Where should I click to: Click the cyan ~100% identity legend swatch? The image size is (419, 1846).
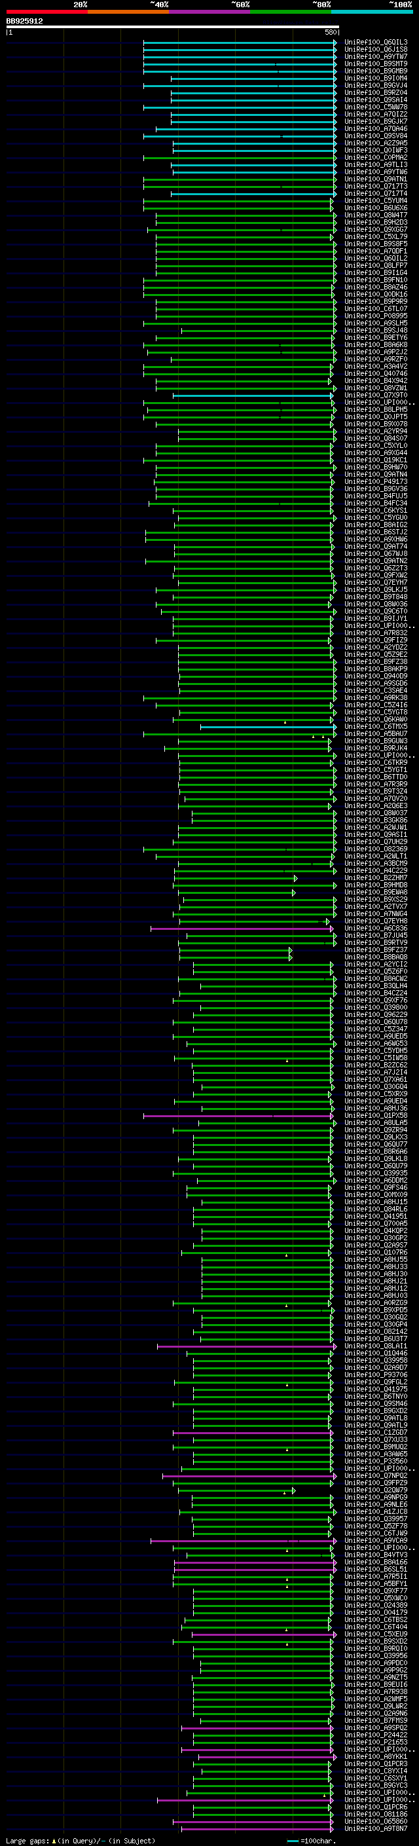click(x=373, y=12)
